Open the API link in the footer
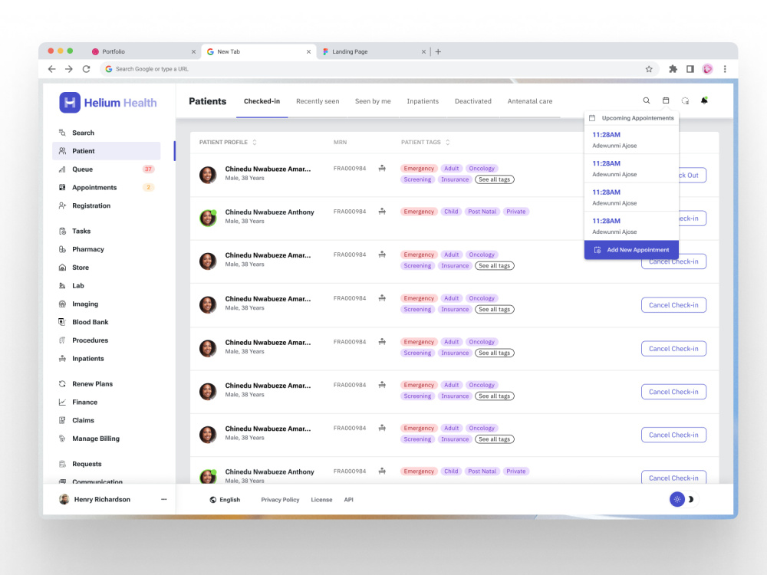The image size is (767, 575). tap(348, 500)
